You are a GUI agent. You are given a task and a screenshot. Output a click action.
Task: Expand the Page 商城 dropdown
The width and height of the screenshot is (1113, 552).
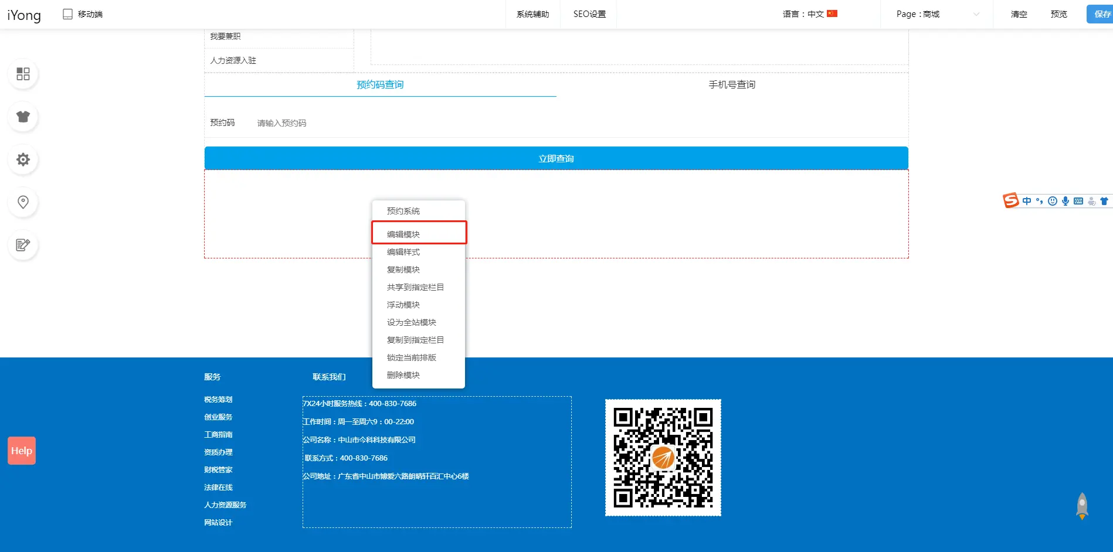[937, 14]
